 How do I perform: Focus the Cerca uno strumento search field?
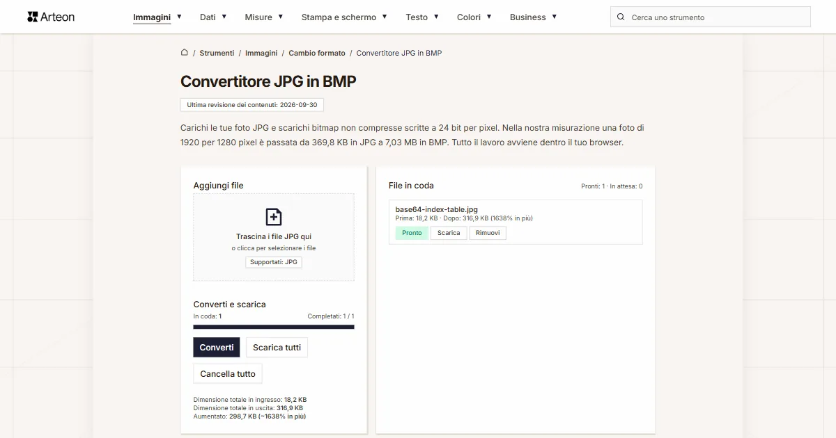click(711, 17)
